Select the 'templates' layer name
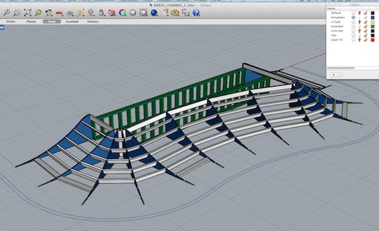This screenshot has height=231, width=379. tap(338, 18)
